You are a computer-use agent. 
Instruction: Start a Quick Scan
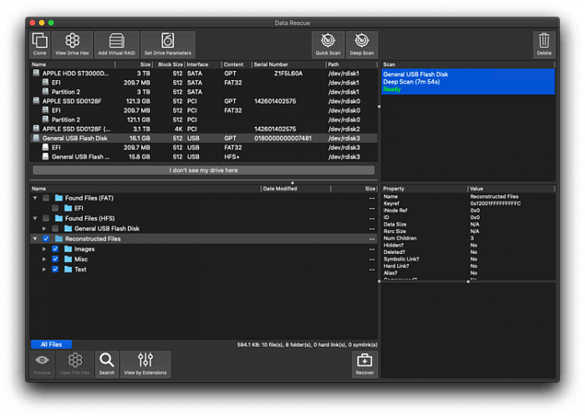[x=328, y=44]
